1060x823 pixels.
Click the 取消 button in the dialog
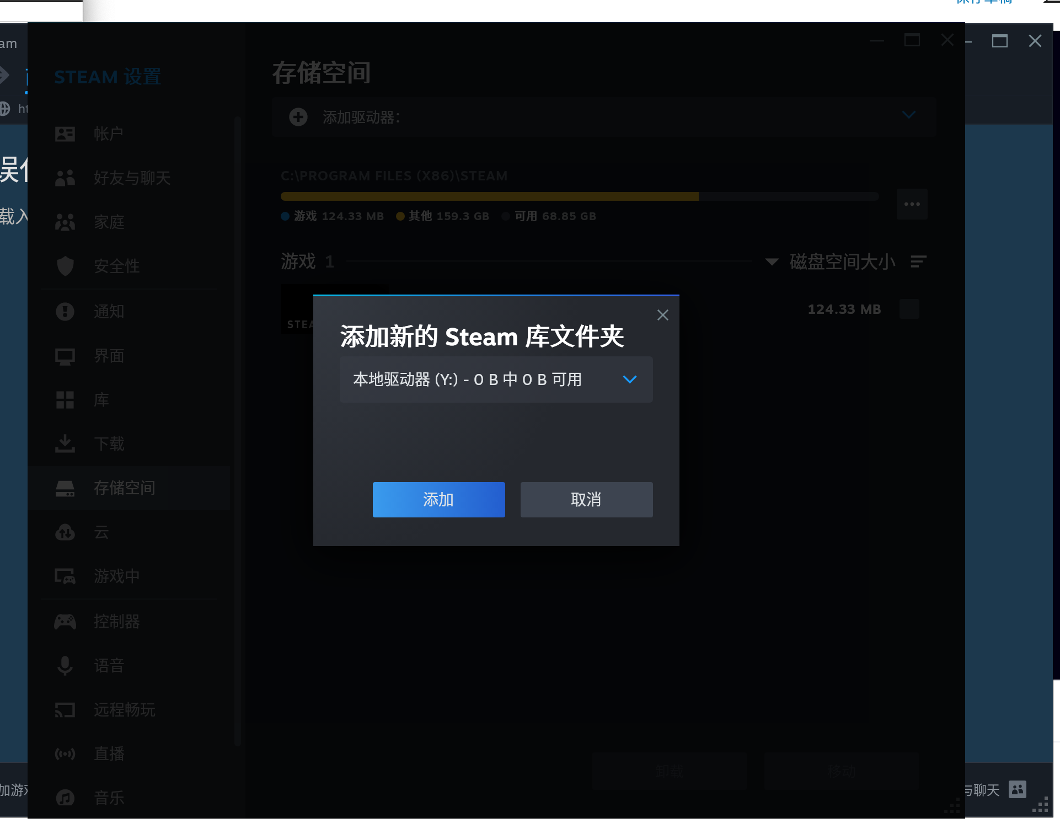(586, 500)
